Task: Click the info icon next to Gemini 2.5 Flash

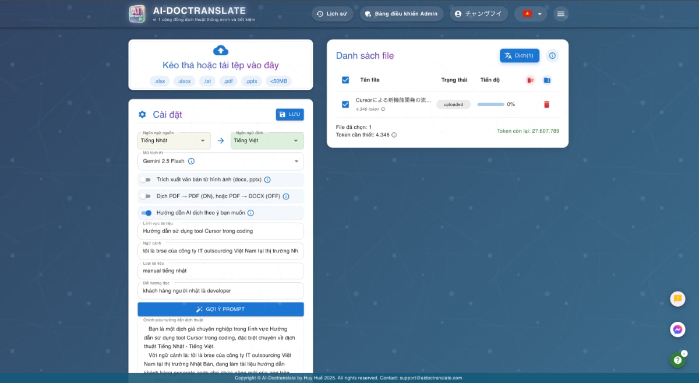Action: pos(191,161)
